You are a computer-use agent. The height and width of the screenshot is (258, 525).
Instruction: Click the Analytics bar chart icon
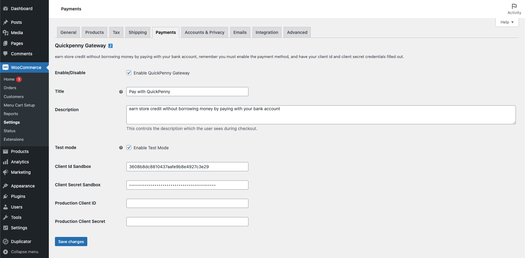coord(5,162)
